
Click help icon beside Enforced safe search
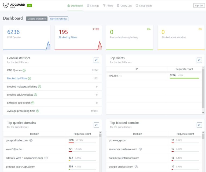click(33, 103)
